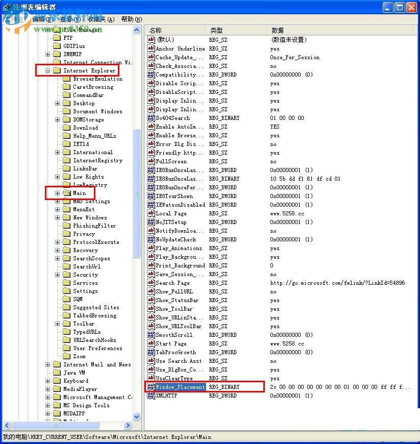
Task: Click the FullScreen string value icon
Action: (x=151, y=161)
